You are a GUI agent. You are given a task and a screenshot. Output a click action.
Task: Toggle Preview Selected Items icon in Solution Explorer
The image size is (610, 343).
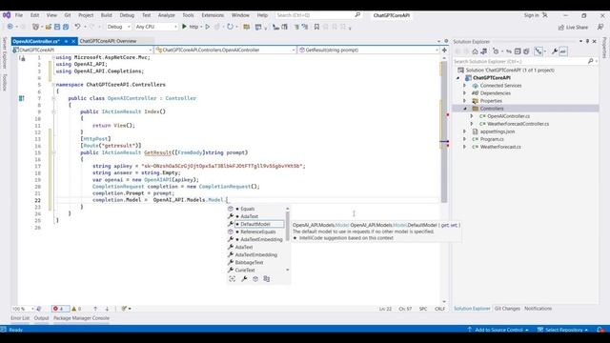(563, 51)
